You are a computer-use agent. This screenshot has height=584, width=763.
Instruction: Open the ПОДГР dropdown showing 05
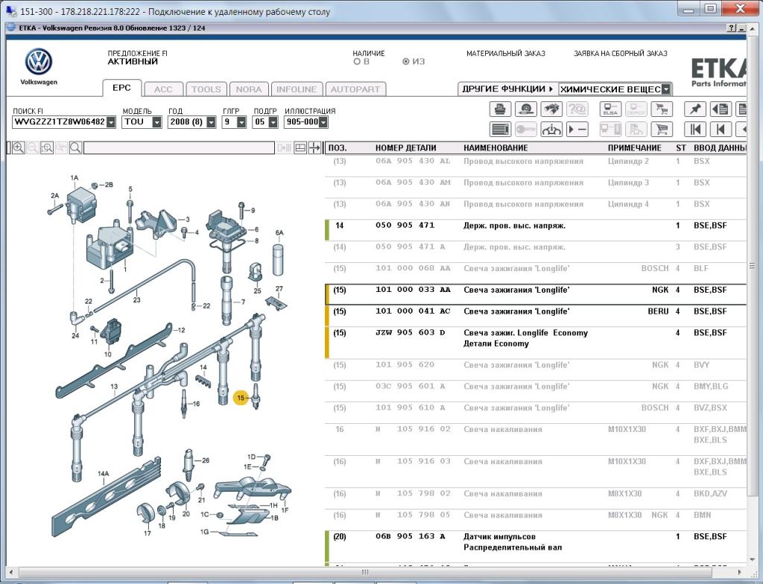[x=273, y=121]
